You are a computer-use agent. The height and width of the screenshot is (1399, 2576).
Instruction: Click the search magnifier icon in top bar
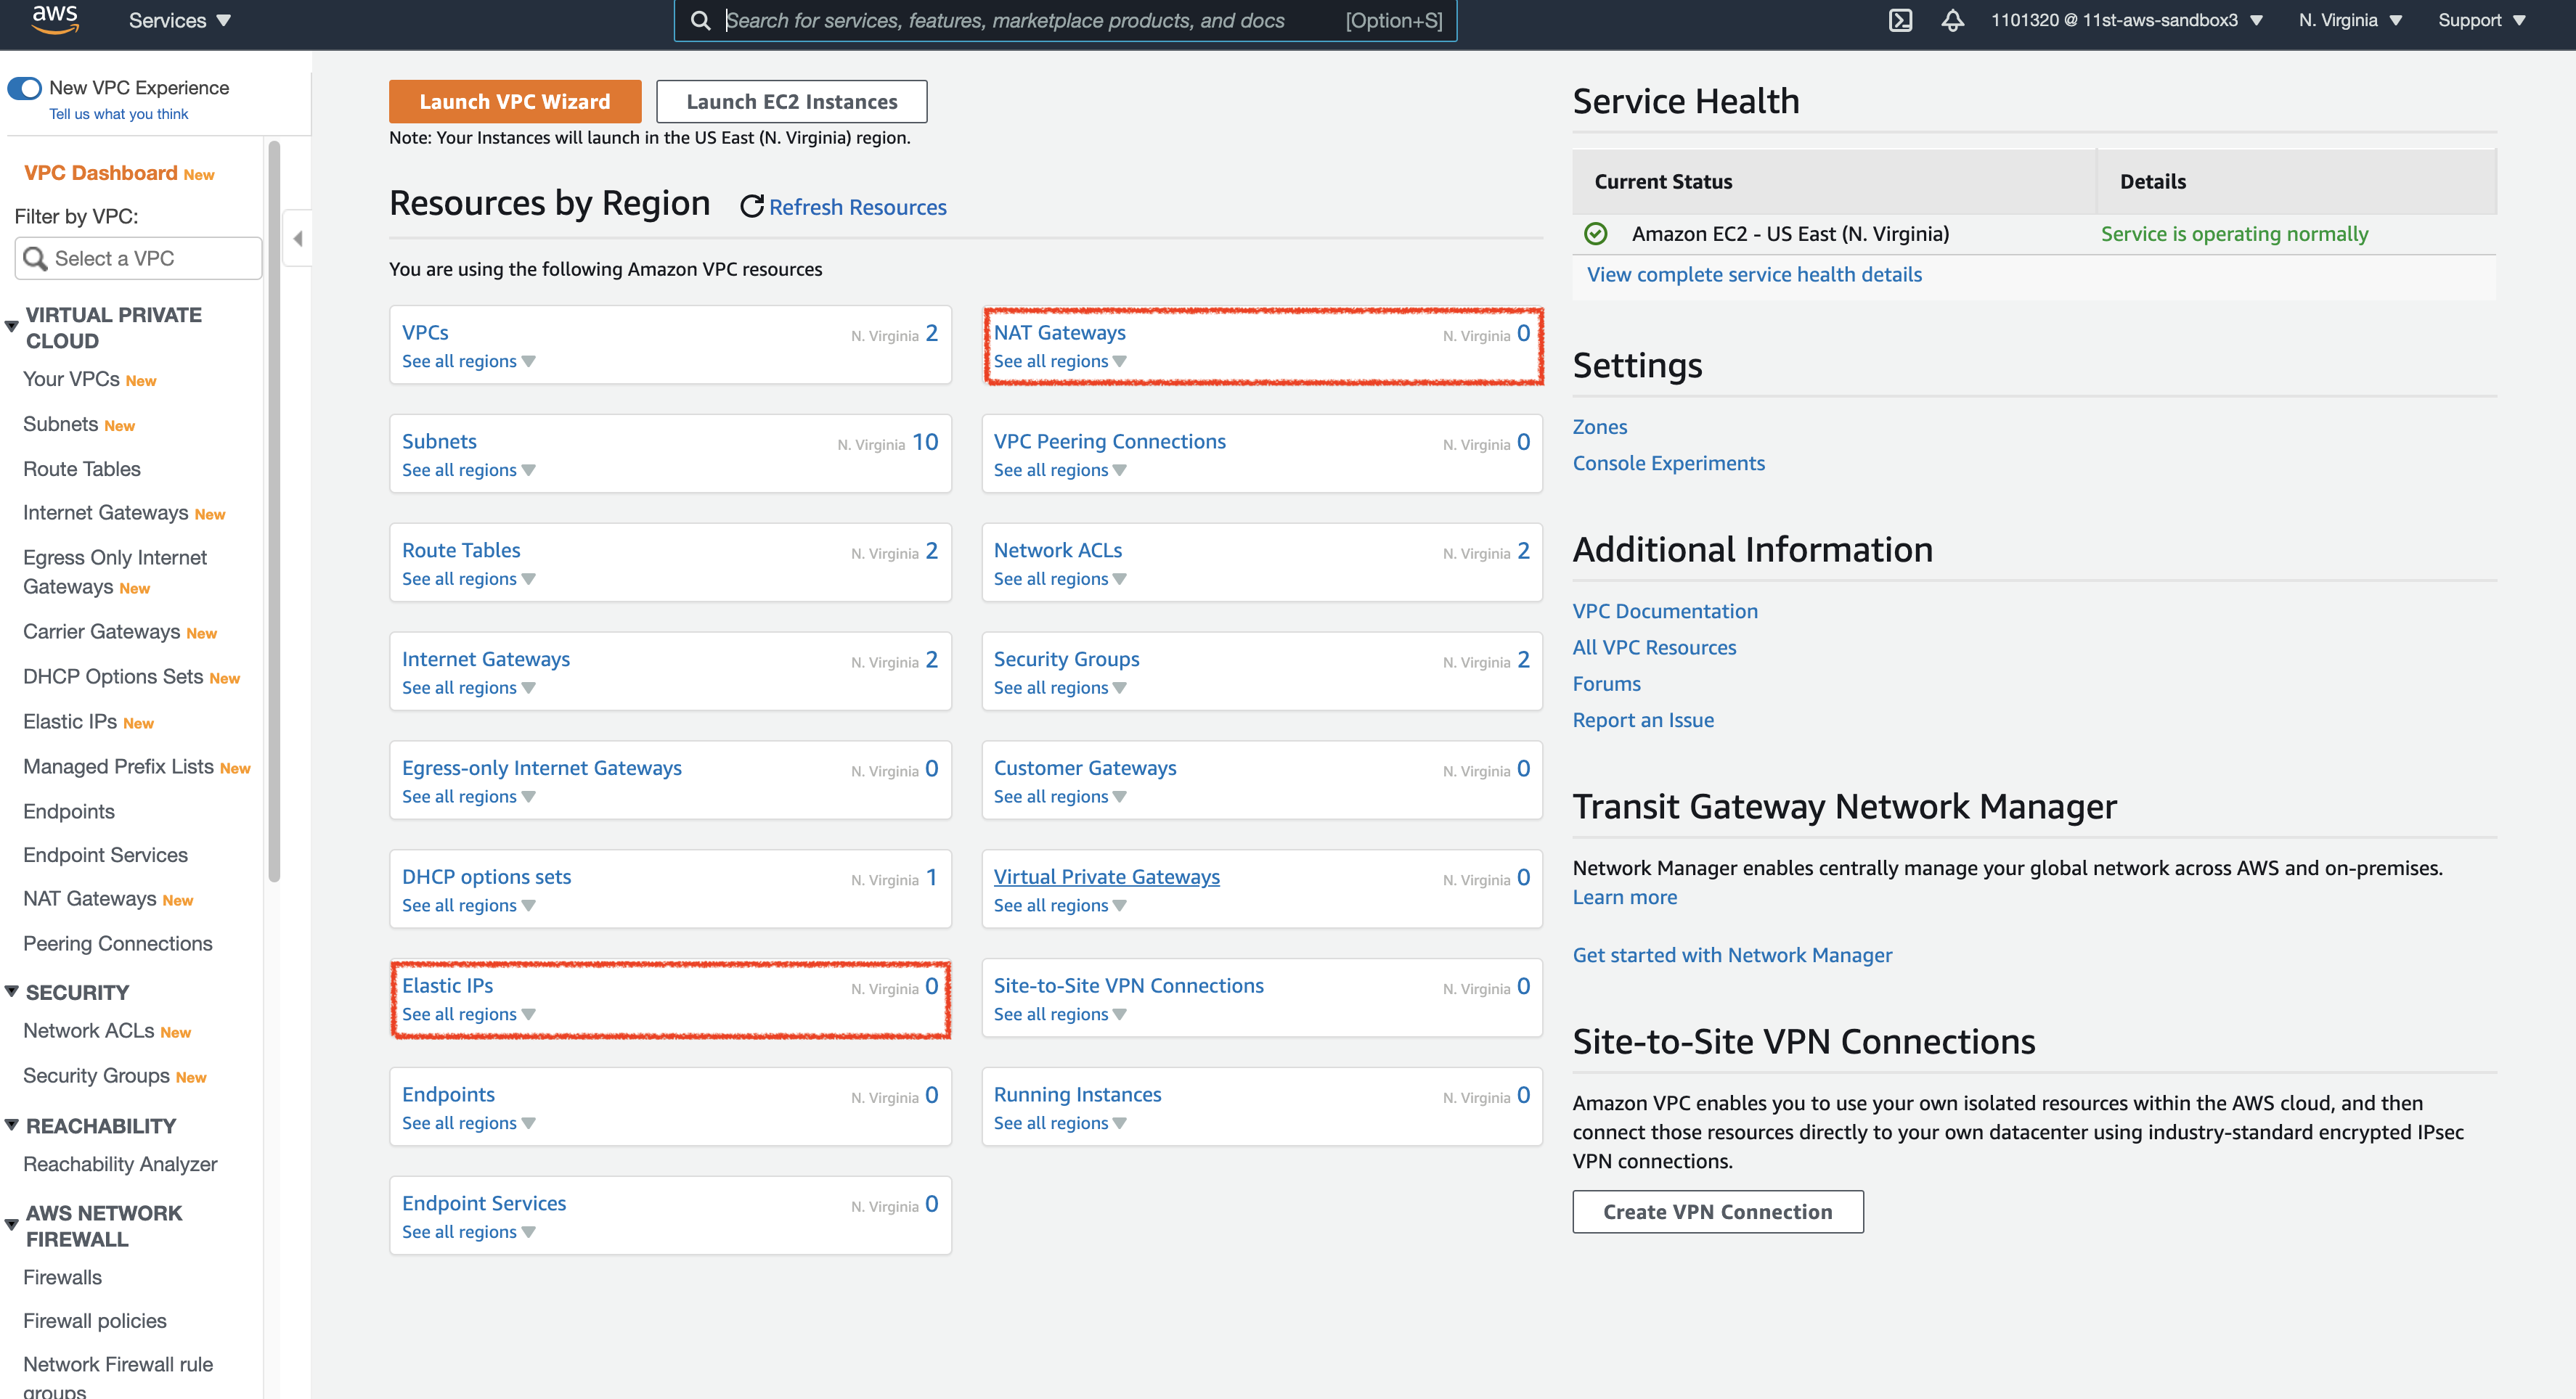pyautogui.click(x=700, y=20)
